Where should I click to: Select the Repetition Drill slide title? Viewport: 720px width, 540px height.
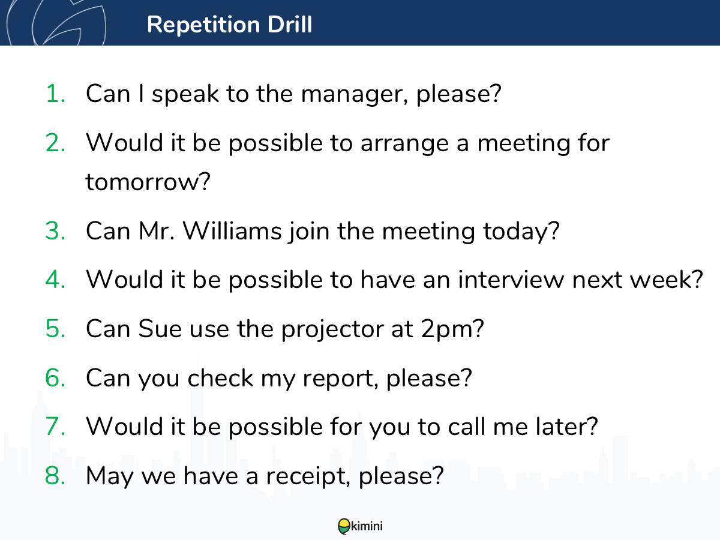pos(229,25)
